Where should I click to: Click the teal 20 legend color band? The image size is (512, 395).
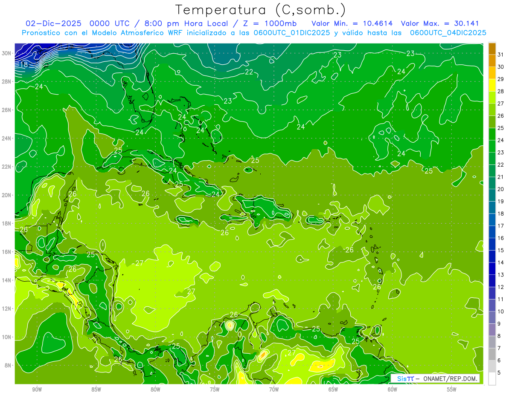[492, 183]
